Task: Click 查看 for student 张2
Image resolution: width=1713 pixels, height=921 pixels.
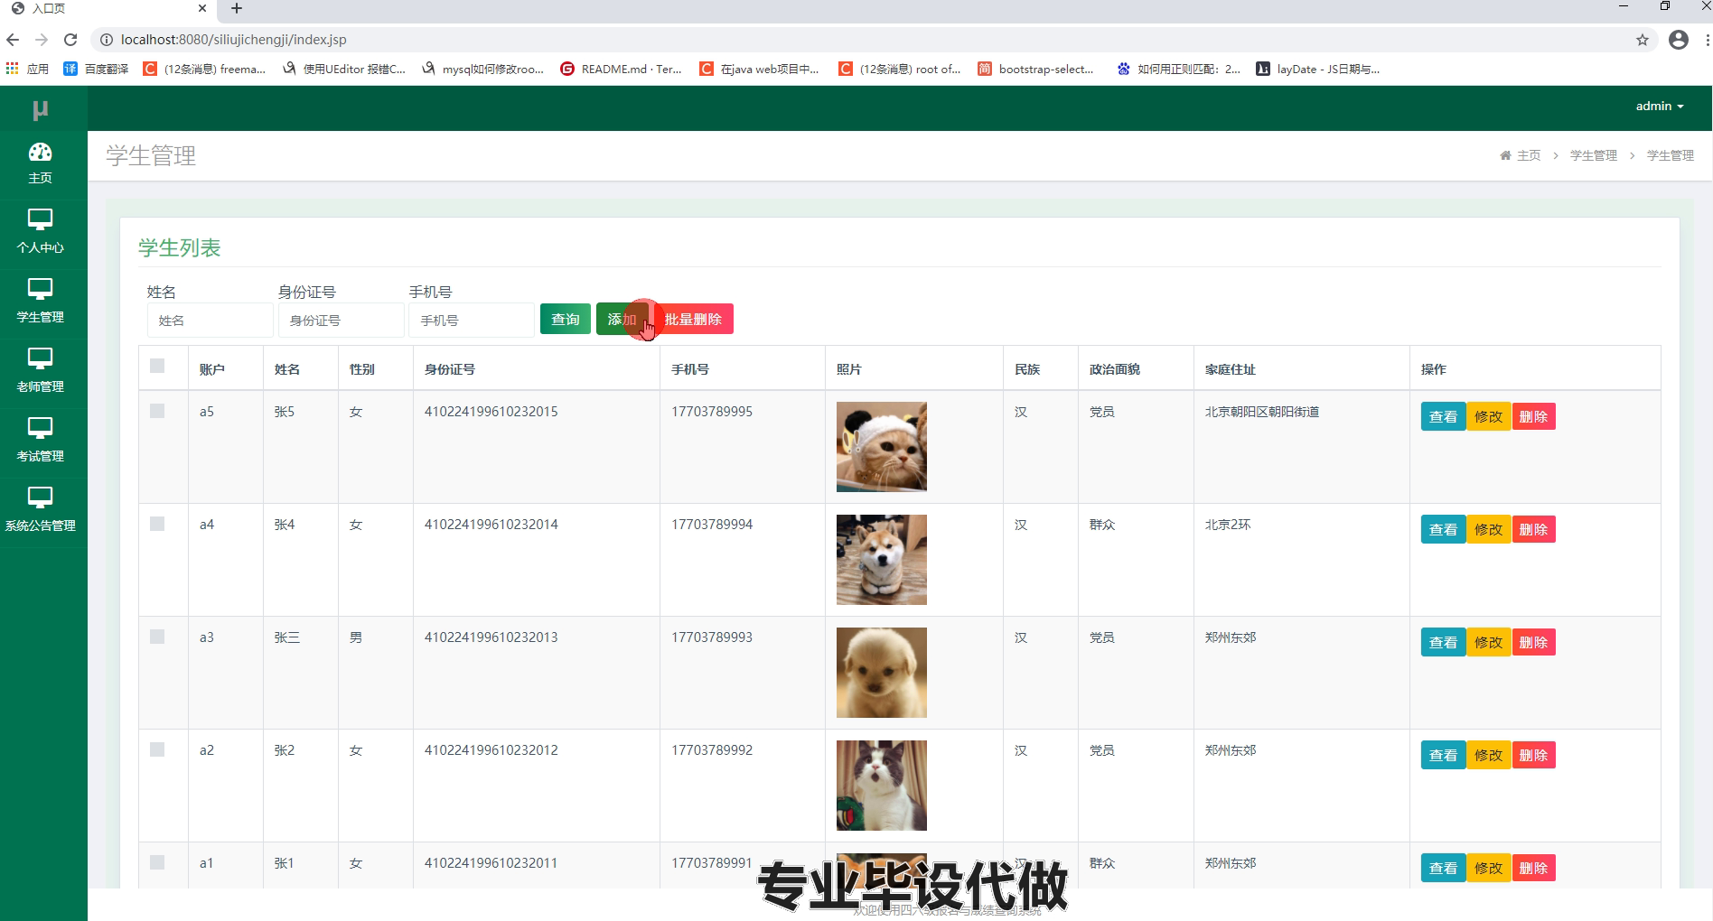Action: coord(1443,755)
